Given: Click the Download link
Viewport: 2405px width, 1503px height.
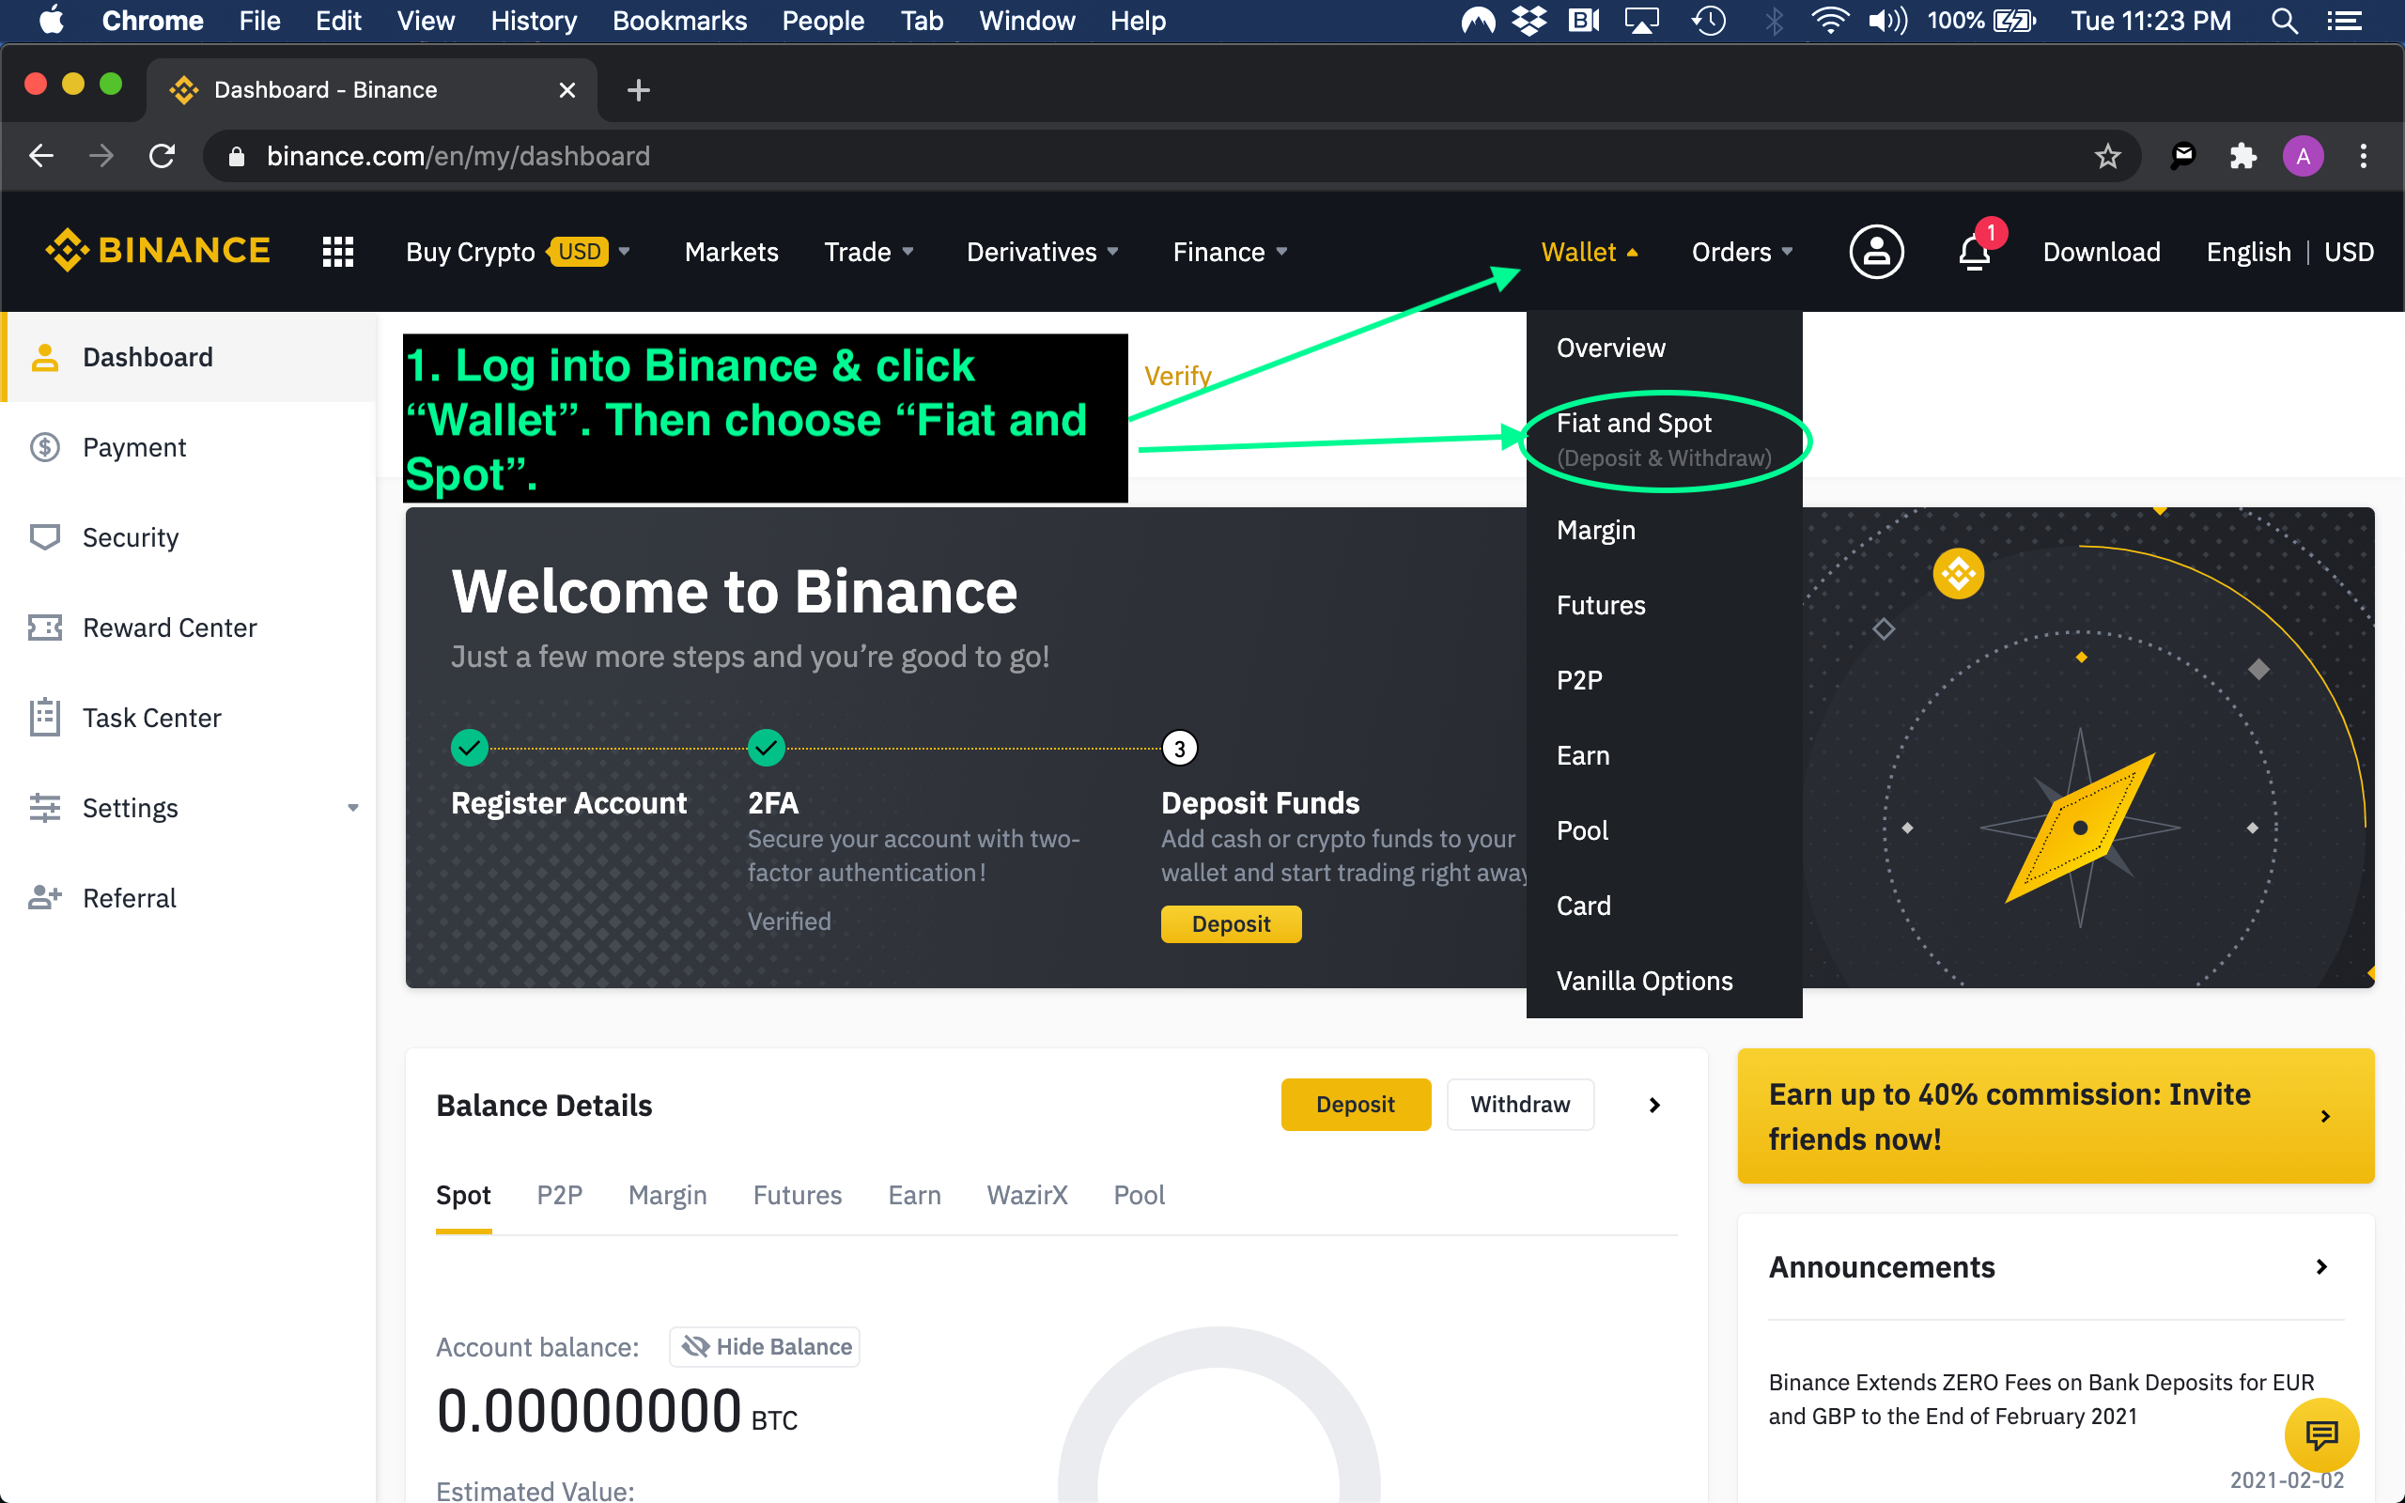Looking at the screenshot, I should tap(2102, 252).
